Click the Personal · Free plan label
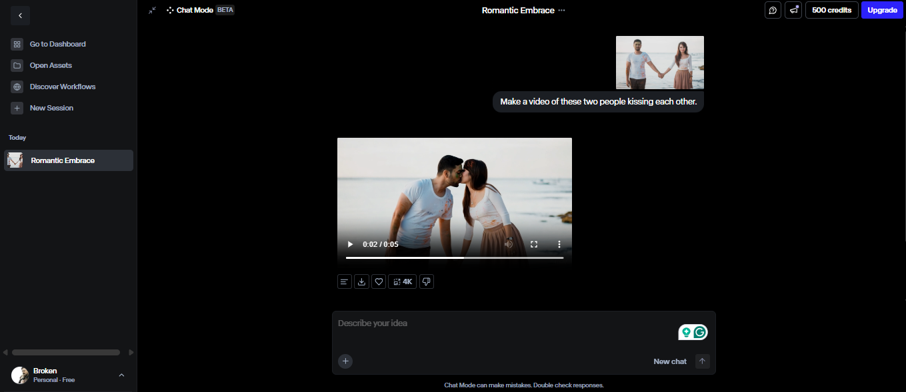 click(x=54, y=380)
